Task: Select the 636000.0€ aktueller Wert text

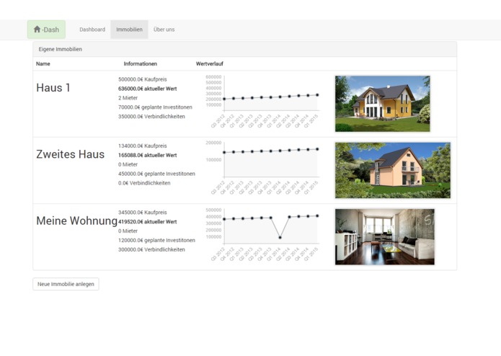Action: pos(148,89)
